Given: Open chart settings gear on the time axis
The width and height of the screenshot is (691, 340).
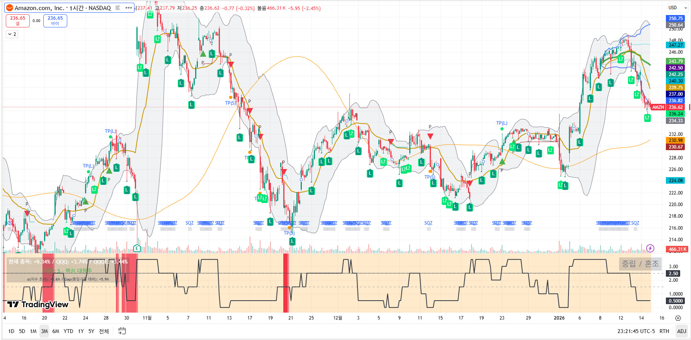Looking at the screenshot, I should click(x=678, y=318).
